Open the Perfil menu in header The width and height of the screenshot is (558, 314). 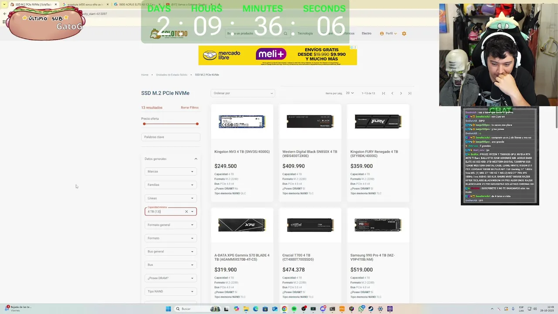click(x=388, y=34)
